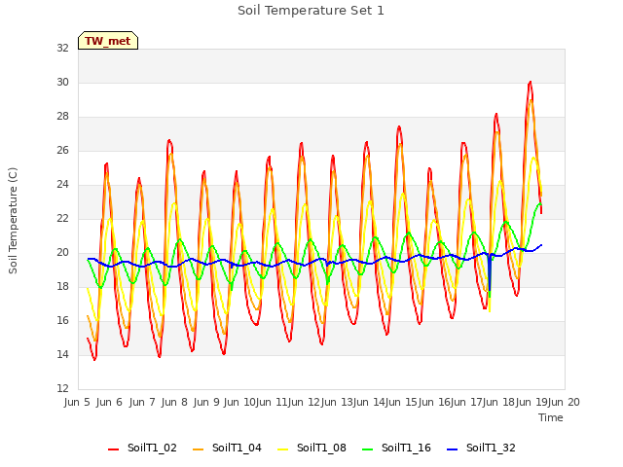Click the TW_met annotation box
Image resolution: width=623 pixels, height=467 pixels.
pos(108,41)
